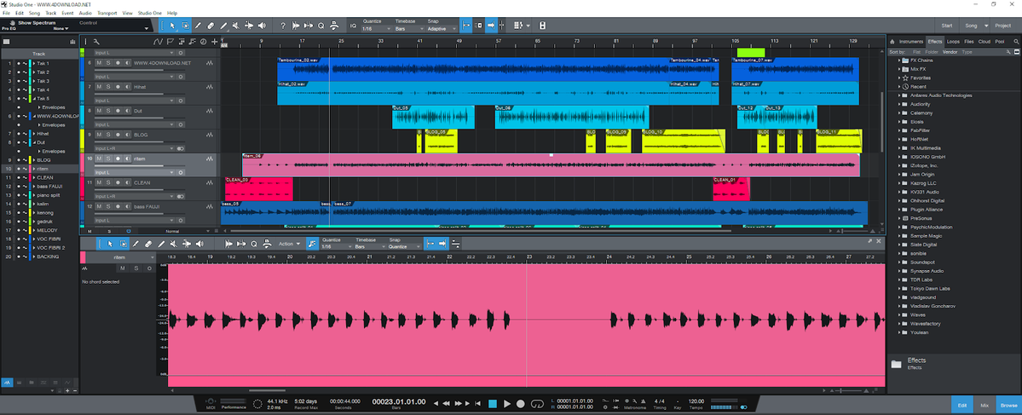Screen dimensions: 1022x415
Task: Select the Paint (pencil) tool in top toolbar
Action: click(x=223, y=26)
